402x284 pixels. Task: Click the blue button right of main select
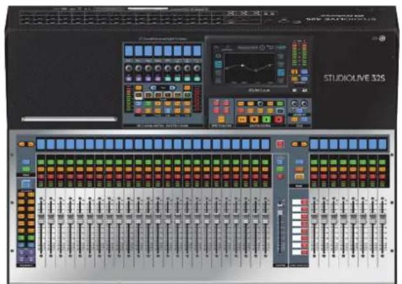299,162
